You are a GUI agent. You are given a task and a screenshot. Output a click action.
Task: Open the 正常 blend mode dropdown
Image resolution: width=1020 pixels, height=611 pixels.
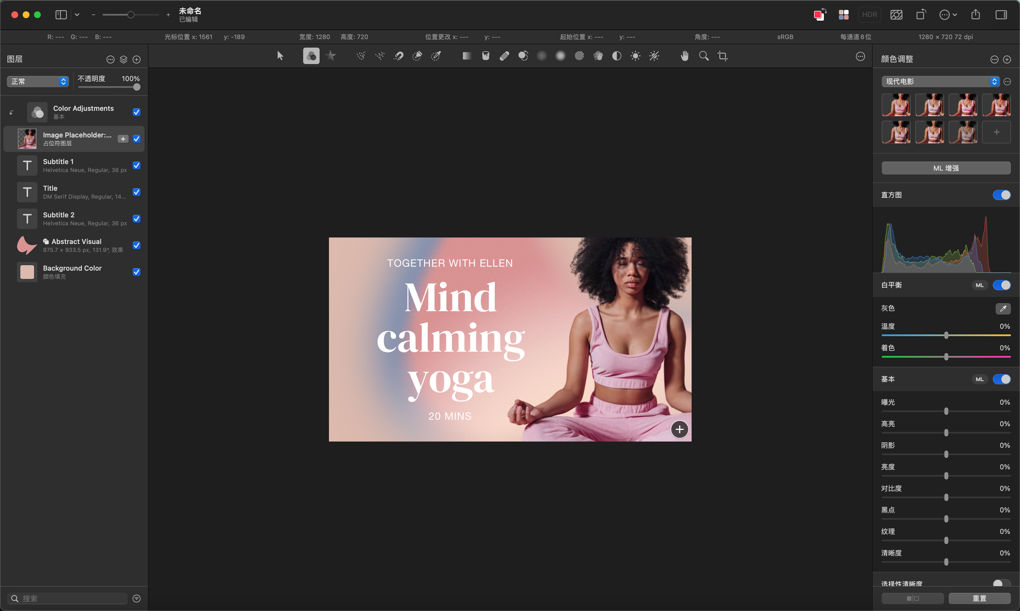click(37, 81)
